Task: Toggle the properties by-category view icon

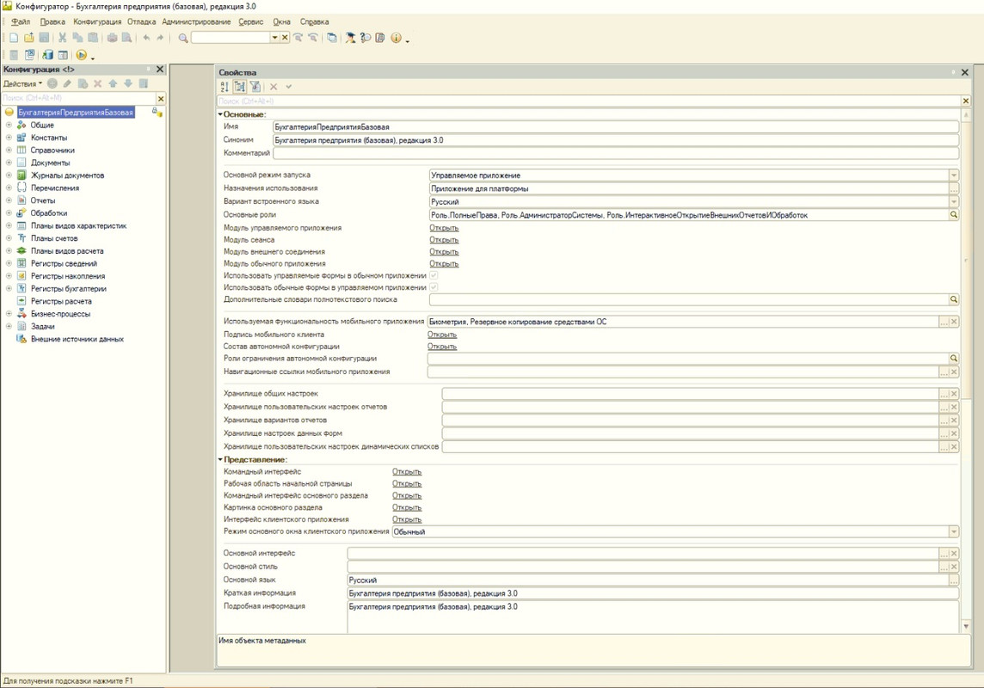Action: [x=240, y=87]
